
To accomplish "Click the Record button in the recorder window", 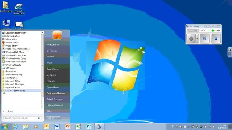I will [x=191, y=39].
